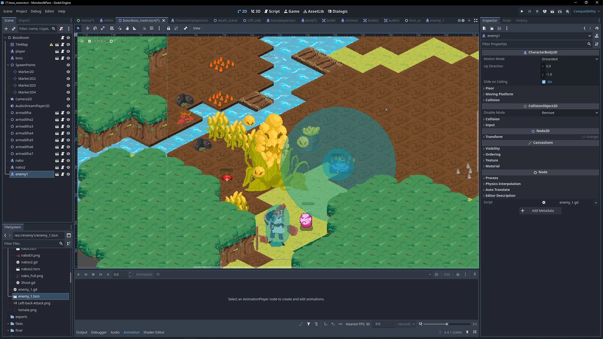603x339 pixels.
Task: Toggle visibility of the nabo2 node
Action: (x=68, y=167)
